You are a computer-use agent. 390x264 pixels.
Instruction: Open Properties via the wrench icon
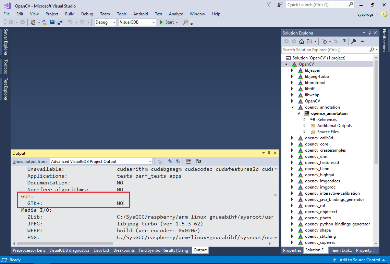[354, 41]
